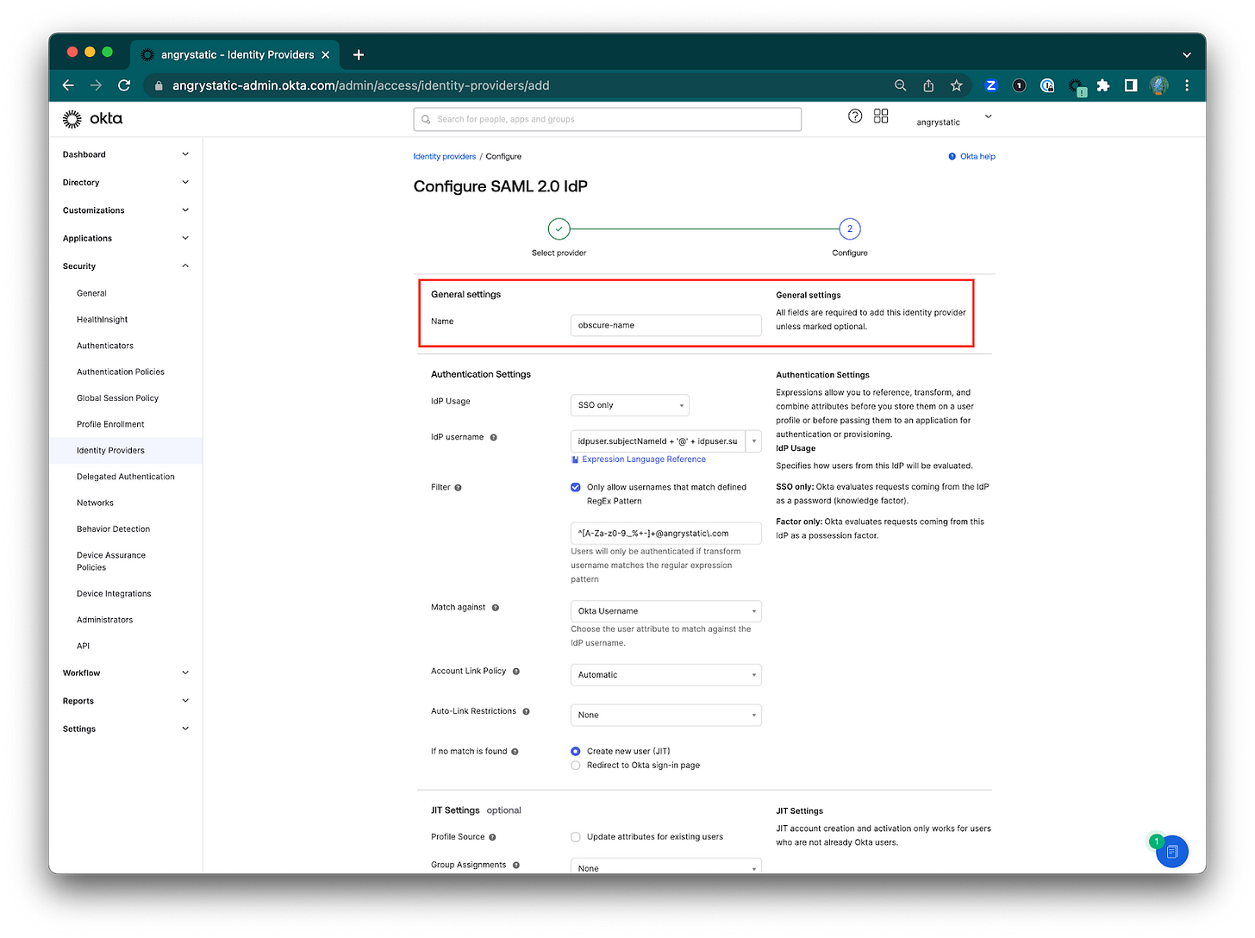Click the search magnifier in the Okta search bar

coord(426,119)
